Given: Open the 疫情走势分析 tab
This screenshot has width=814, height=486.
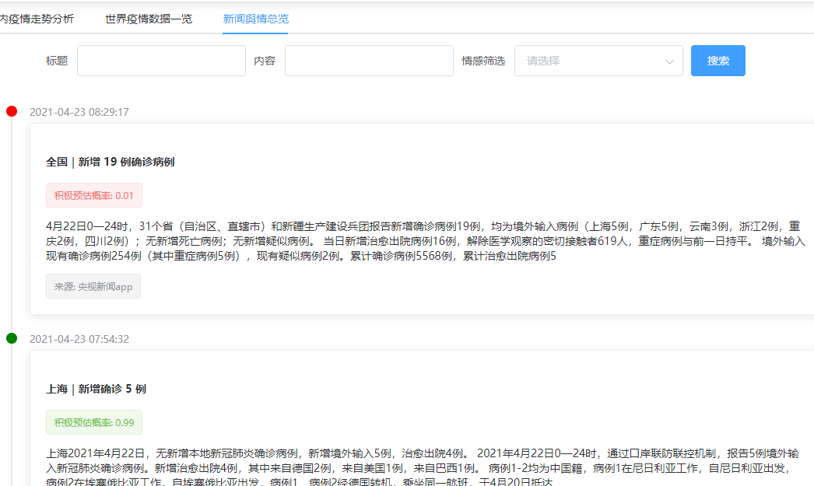Looking at the screenshot, I should click(x=37, y=19).
